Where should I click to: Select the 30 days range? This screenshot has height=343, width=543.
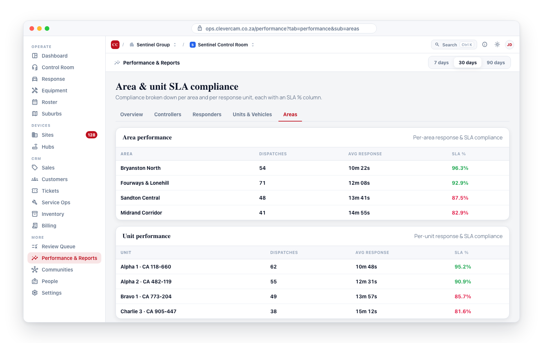(468, 63)
